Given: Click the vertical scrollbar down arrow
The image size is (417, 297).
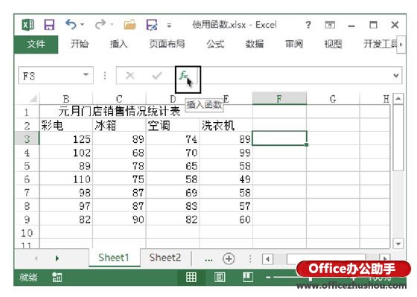Looking at the screenshot, I should [398, 243].
